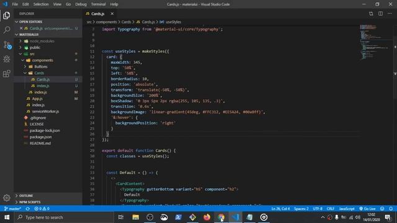Split the editor to the right
The width and height of the screenshot is (397, 223).
[x=380, y=14]
